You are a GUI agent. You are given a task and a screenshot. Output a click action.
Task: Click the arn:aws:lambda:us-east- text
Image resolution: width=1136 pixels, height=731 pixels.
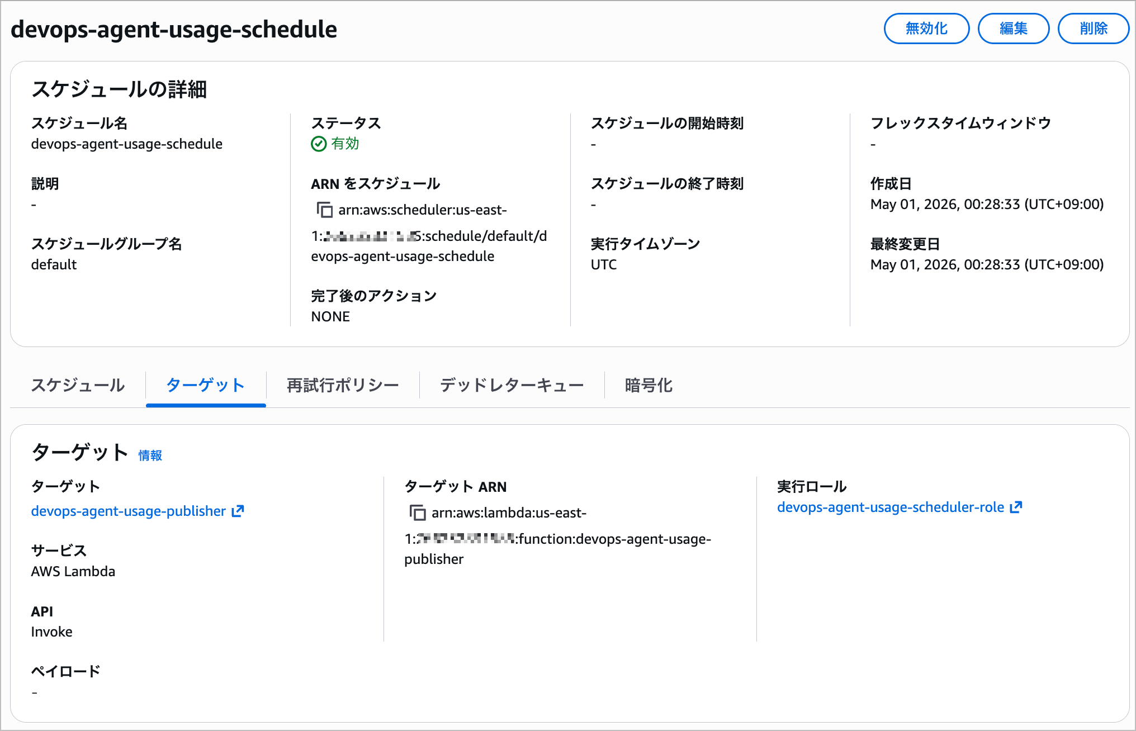coord(509,512)
